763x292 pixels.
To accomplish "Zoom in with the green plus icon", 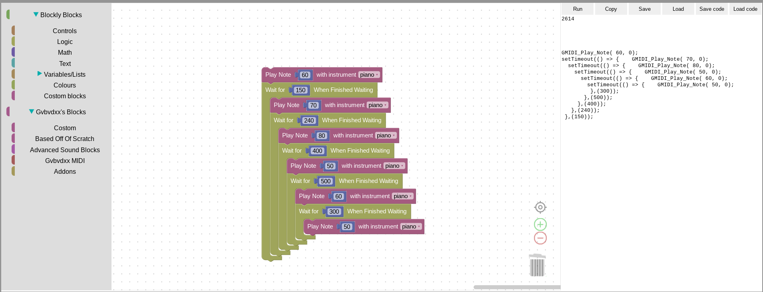I will [x=540, y=224].
